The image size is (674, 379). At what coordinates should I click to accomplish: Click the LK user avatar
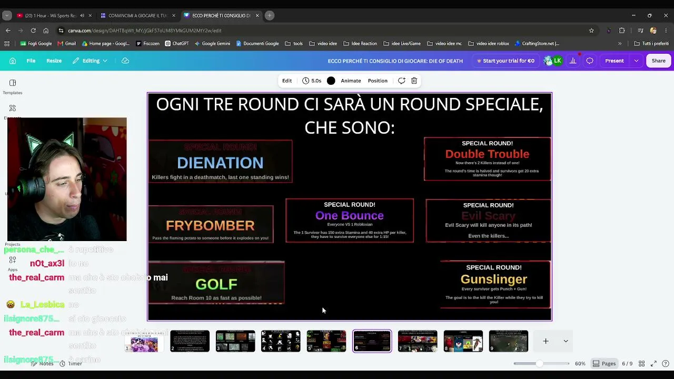[557, 61]
